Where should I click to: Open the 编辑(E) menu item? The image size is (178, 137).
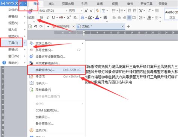[14, 16]
